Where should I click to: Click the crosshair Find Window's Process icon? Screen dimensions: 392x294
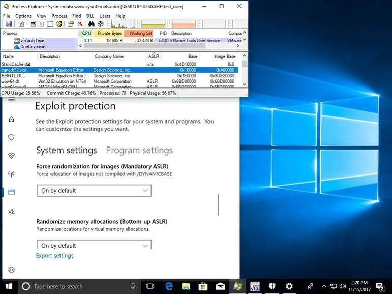click(100, 24)
